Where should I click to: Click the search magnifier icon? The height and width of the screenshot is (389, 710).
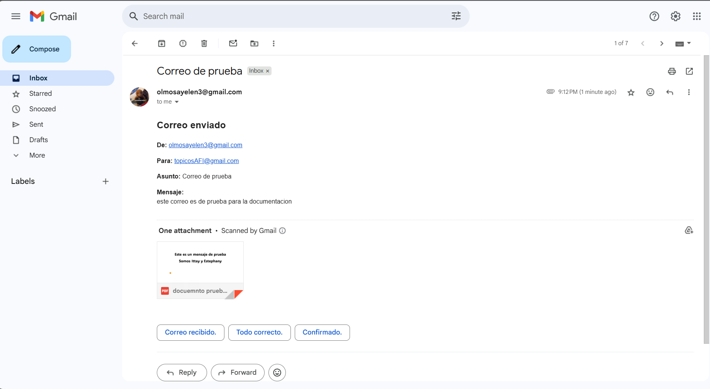134,16
